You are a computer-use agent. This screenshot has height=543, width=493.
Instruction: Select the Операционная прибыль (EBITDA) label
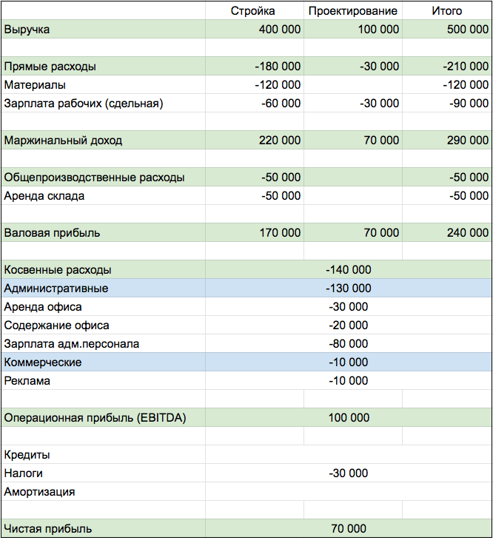95,418
